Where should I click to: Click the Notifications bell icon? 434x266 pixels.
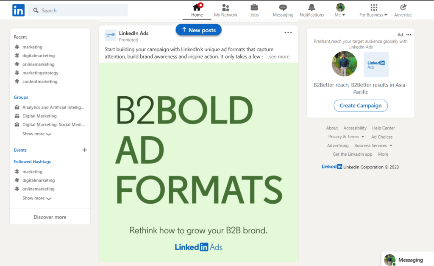click(x=312, y=7)
